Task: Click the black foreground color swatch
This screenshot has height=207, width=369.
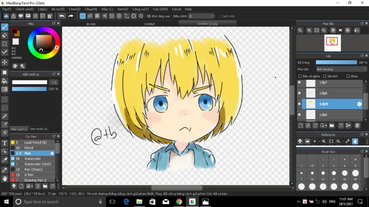Action: pyautogui.click(x=14, y=31)
